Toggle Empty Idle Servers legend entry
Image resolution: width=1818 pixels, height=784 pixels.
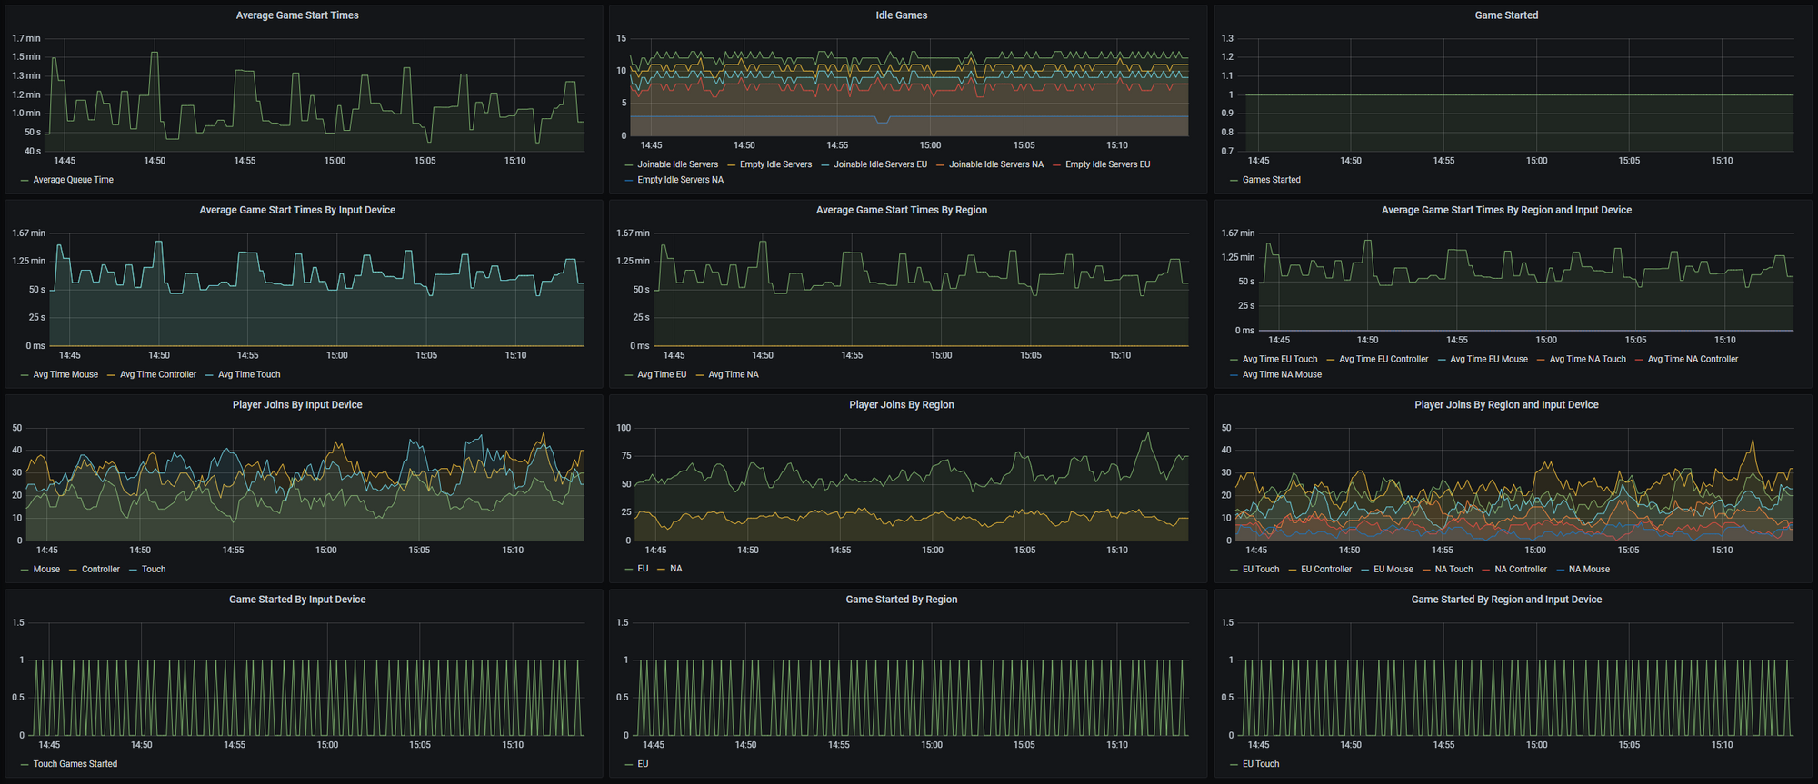[x=775, y=164]
